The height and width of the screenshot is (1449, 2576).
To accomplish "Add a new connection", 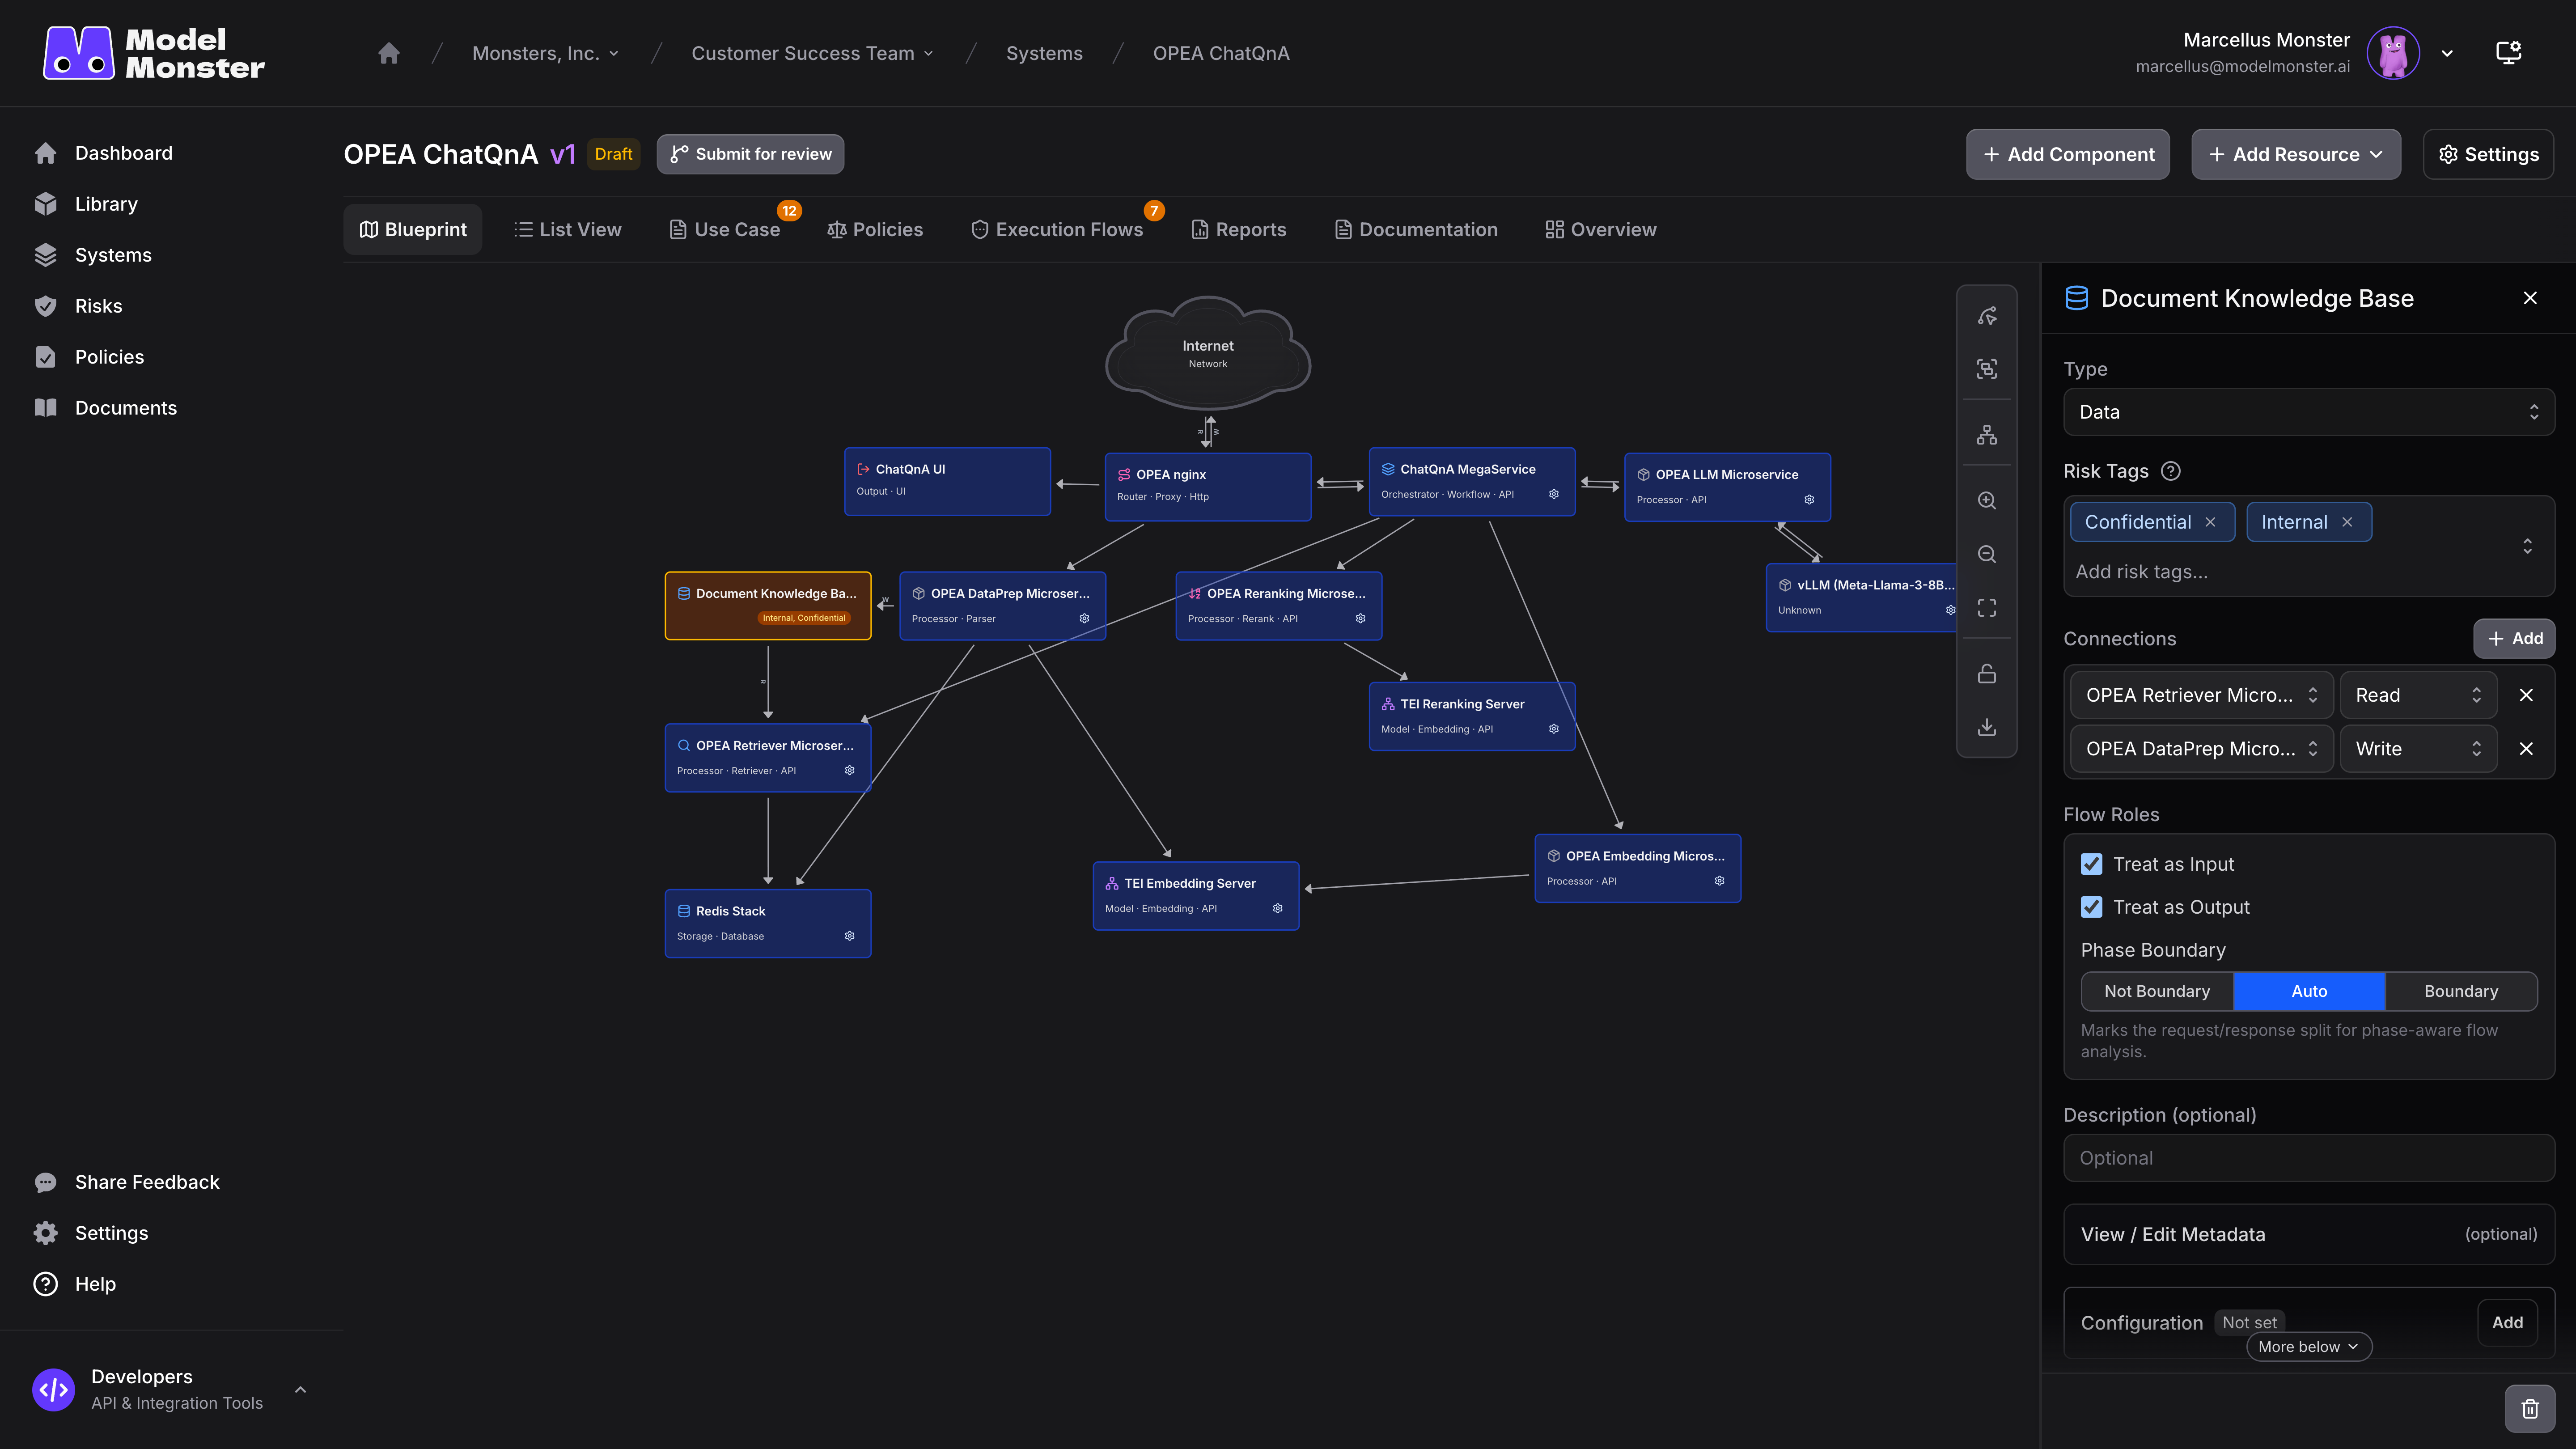I will pos(2514,638).
